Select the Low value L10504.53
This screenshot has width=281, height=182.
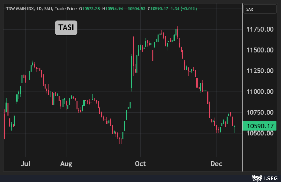pos(135,9)
